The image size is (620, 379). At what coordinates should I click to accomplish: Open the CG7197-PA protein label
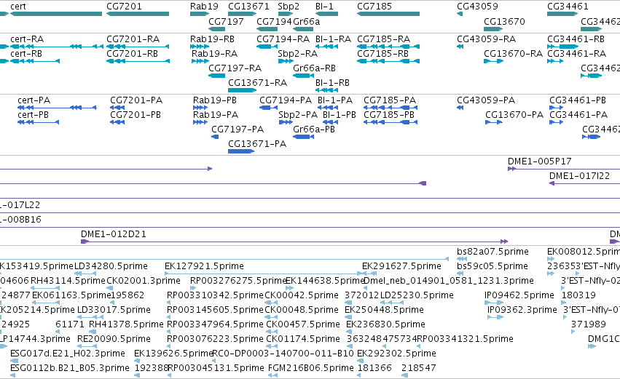(x=238, y=129)
